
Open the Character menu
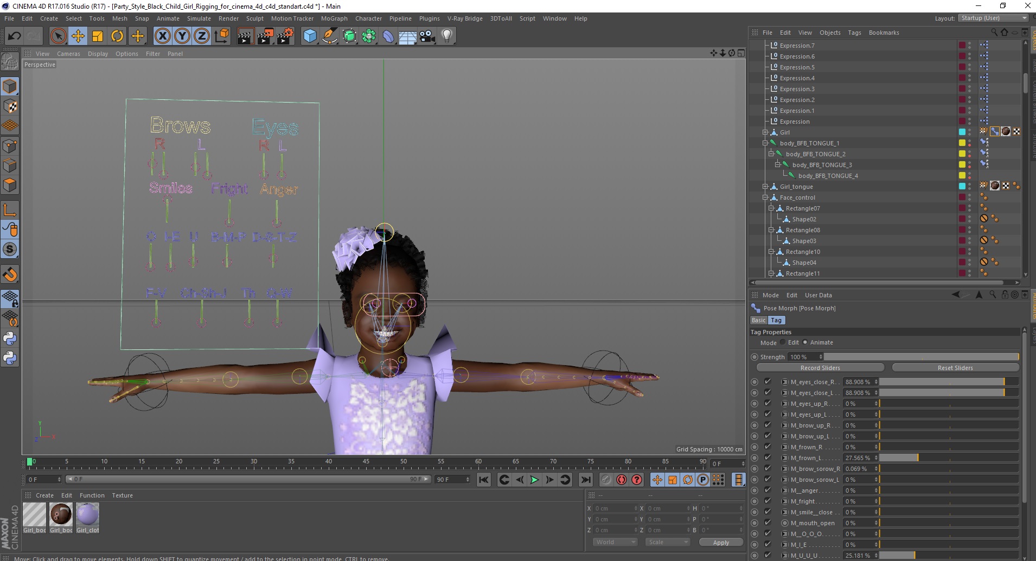368,18
